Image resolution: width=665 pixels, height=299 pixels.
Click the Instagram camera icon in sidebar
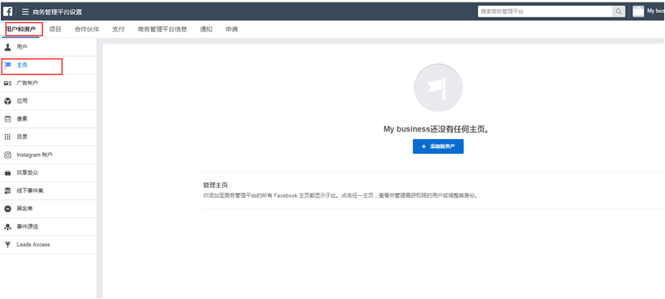point(8,155)
